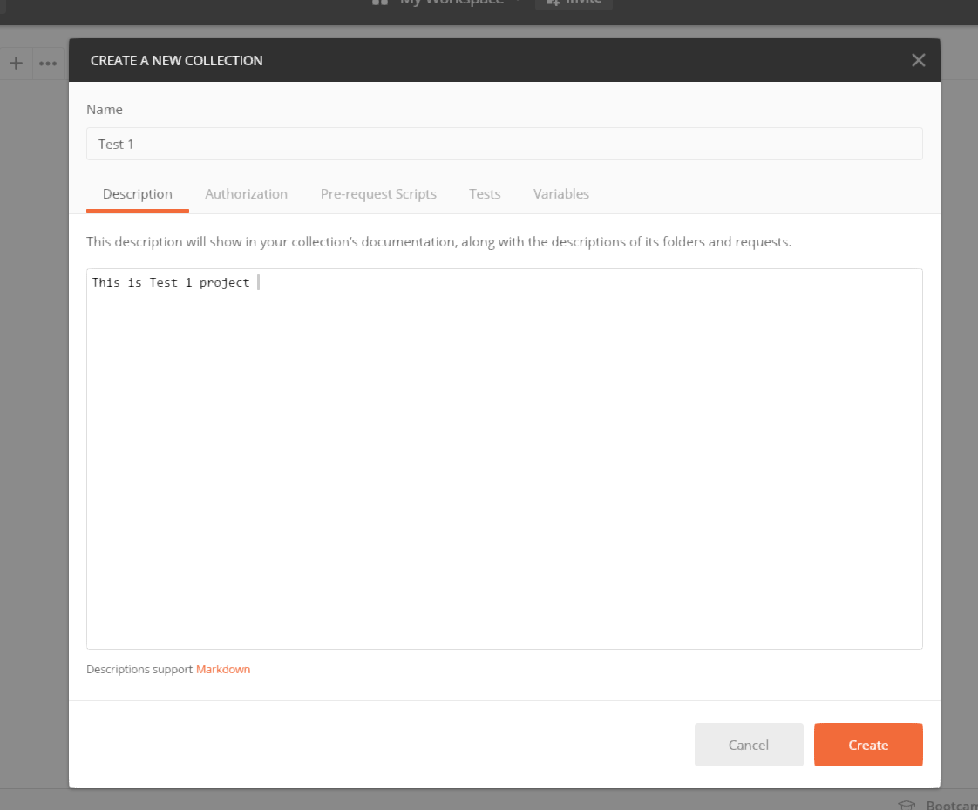Image resolution: width=978 pixels, height=810 pixels.
Task: Open the Variables tab
Action: [x=561, y=194]
